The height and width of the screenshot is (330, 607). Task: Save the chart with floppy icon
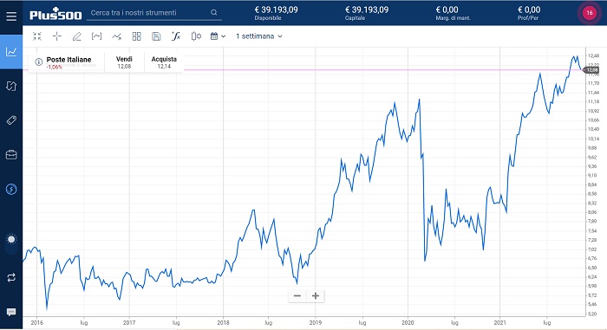[x=156, y=36]
